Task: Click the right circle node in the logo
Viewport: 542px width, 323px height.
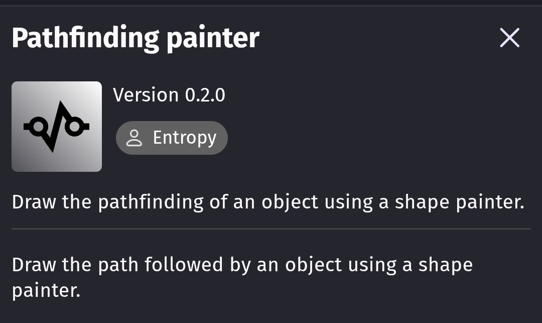Action: pos(75,126)
